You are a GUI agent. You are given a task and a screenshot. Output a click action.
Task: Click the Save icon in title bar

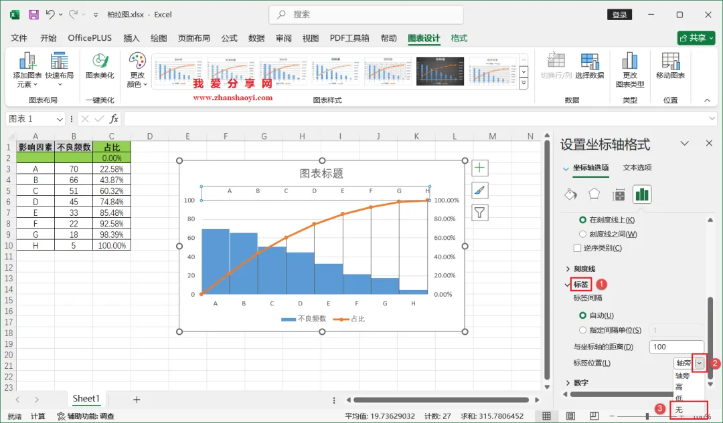tap(33, 15)
